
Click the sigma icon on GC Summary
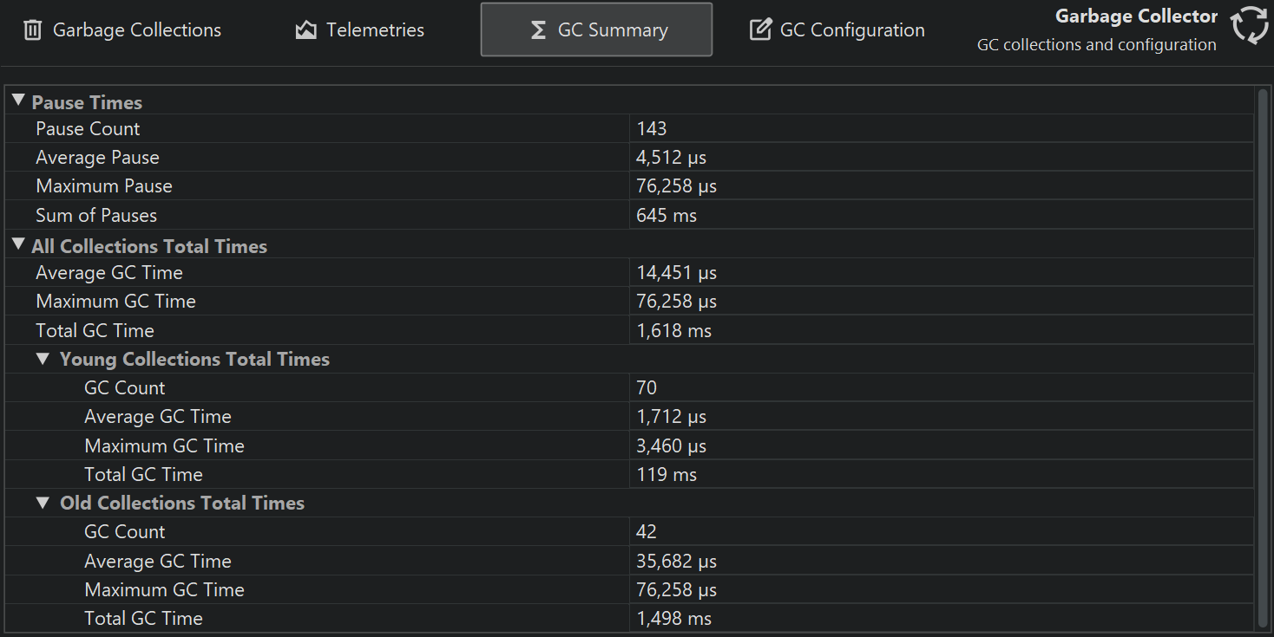(538, 30)
